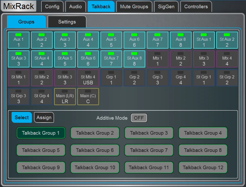The width and height of the screenshot is (246, 187).
Task: Enable the Main (LR) tile
Action: [65, 96]
